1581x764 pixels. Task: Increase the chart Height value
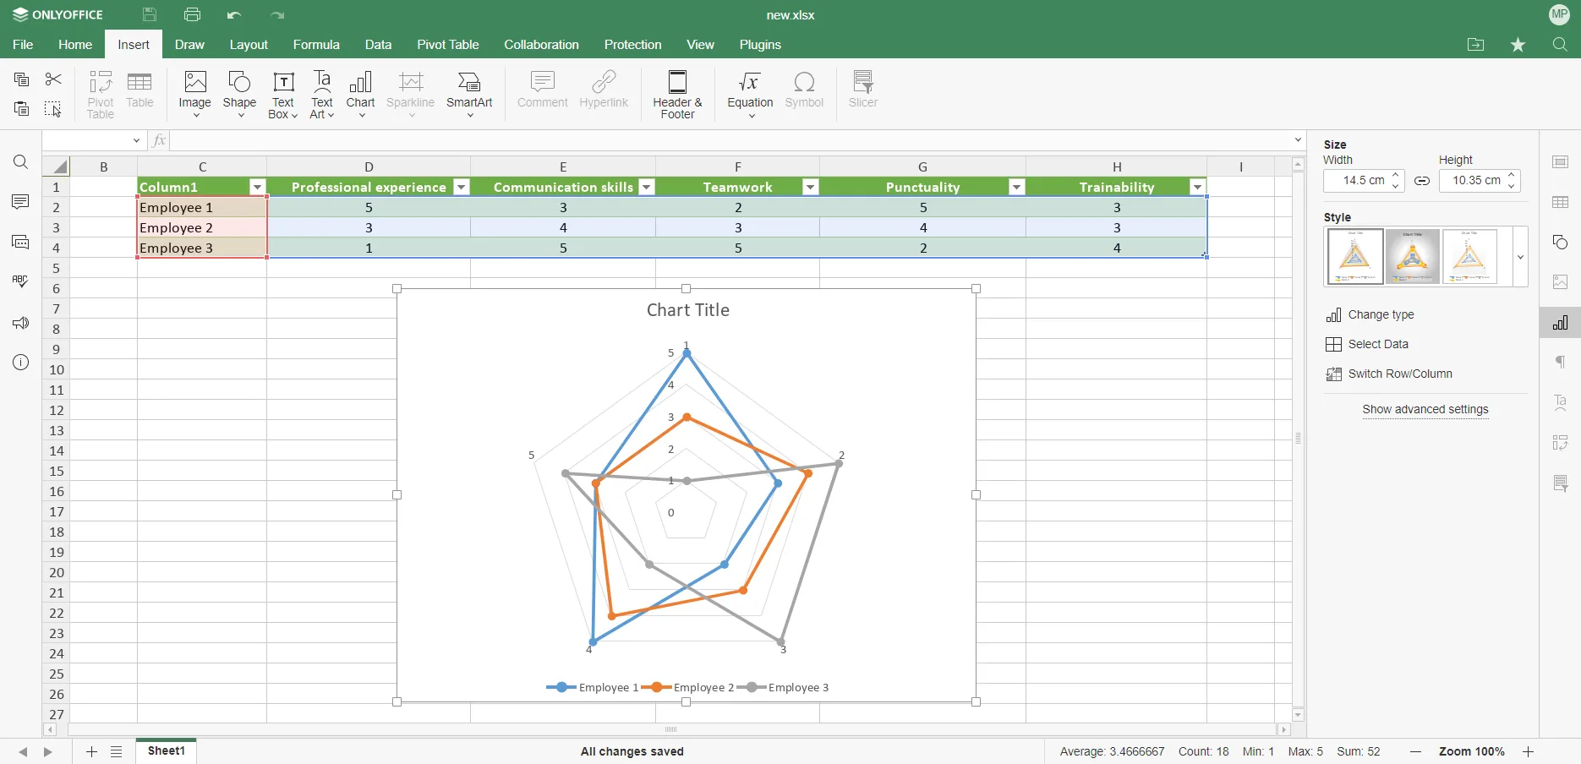click(1512, 176)
